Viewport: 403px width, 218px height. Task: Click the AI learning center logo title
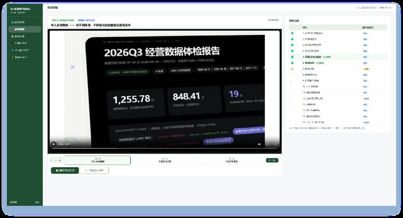coord(20,8)
